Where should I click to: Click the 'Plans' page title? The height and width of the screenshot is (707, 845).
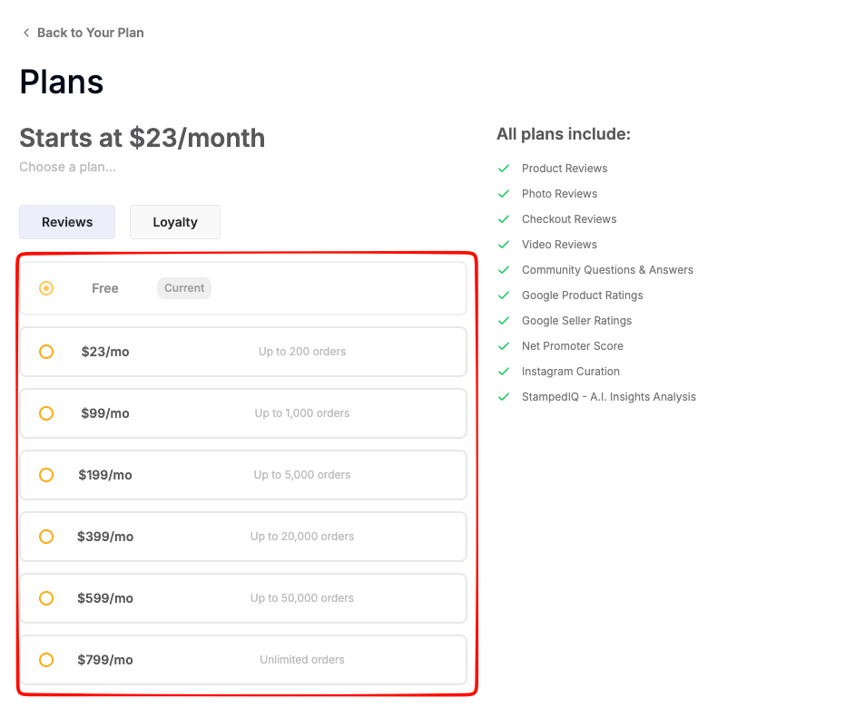(62, 82)
